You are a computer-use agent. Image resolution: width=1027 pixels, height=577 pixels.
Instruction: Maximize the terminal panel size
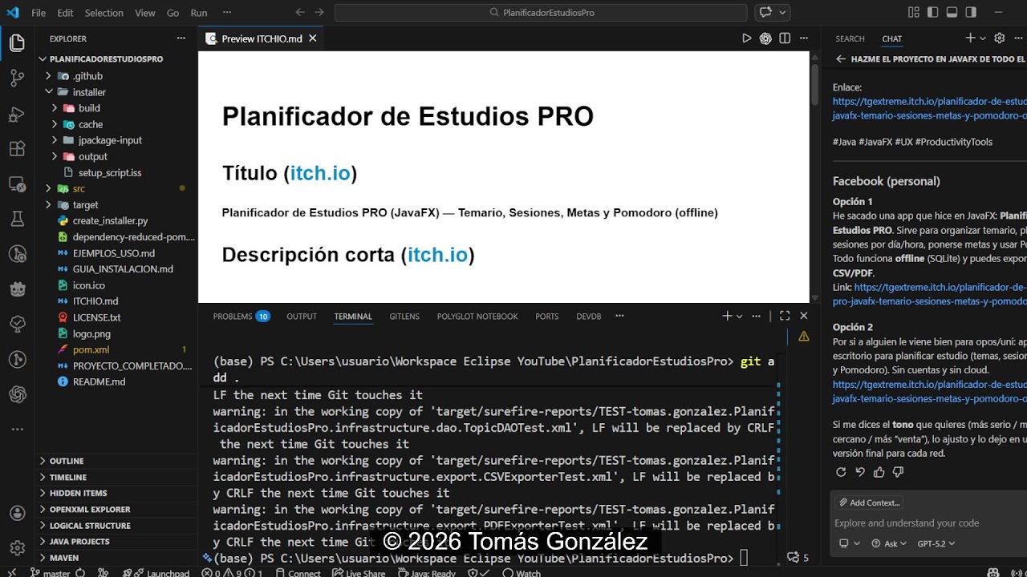point(785,317)
